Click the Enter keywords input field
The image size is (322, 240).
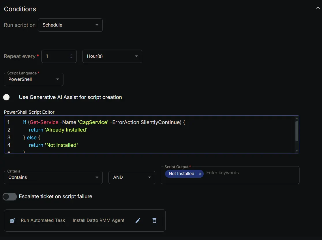[x=248, y=173]
